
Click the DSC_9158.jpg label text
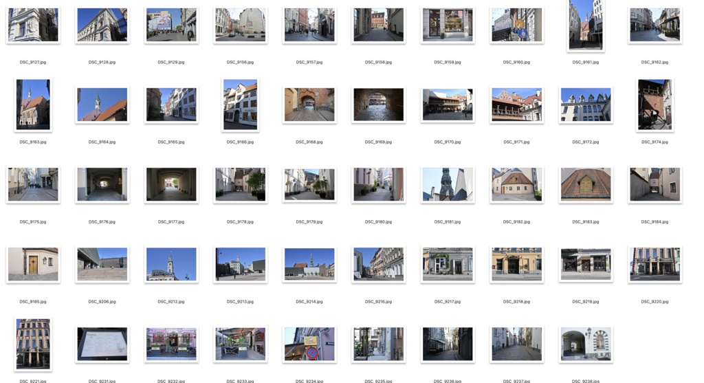click(x=379, y=63)
